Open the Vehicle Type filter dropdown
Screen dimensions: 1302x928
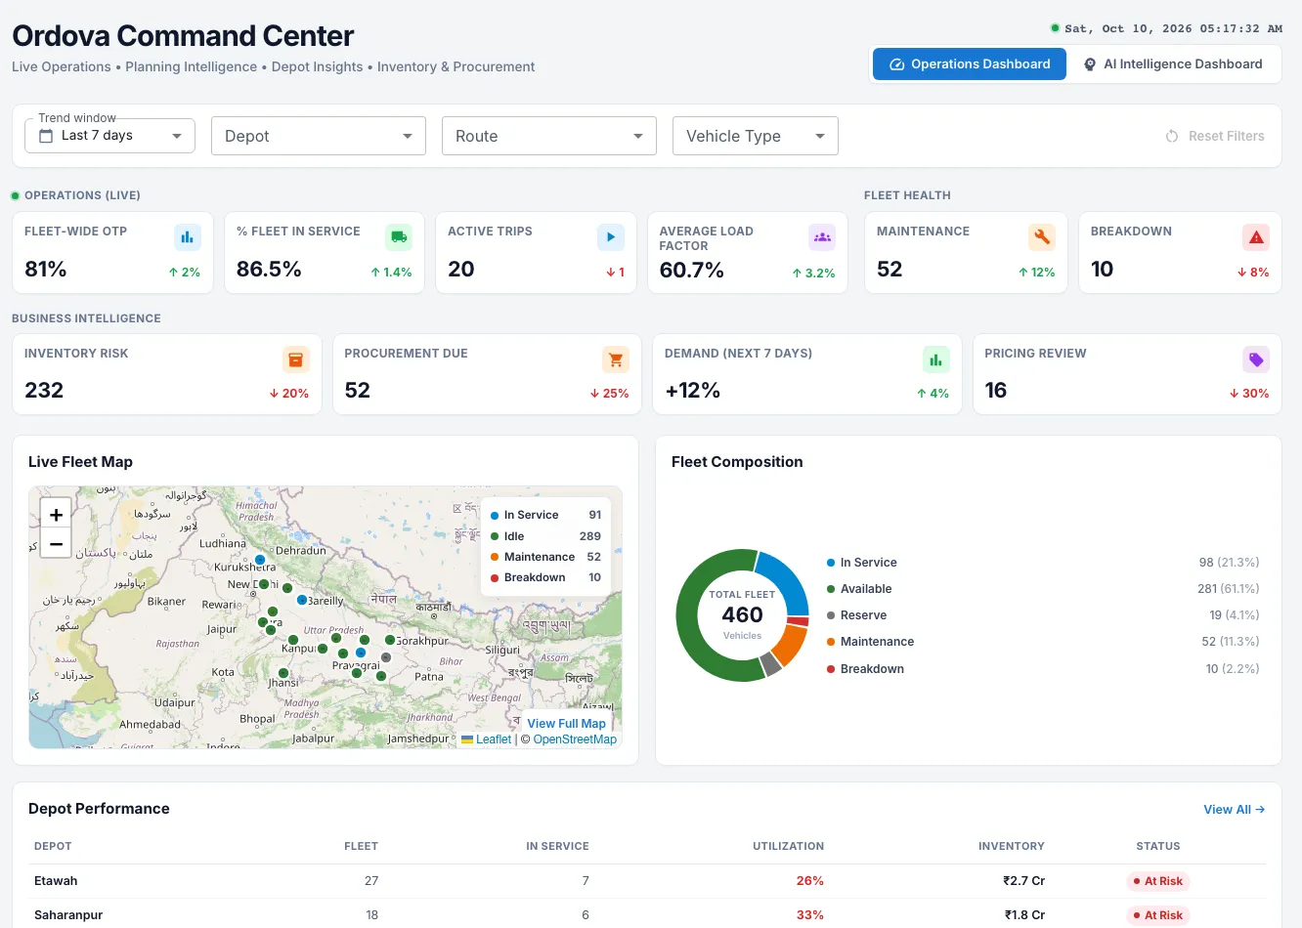756,136
